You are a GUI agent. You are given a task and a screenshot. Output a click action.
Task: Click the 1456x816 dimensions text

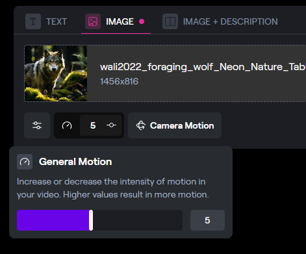click(x=119, y=81)
